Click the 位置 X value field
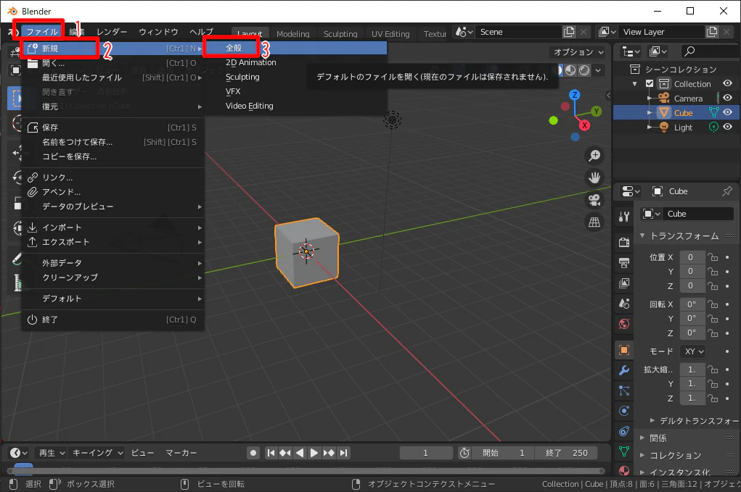The height and width of the screenshot is (492, 741). tap(692, 257)
